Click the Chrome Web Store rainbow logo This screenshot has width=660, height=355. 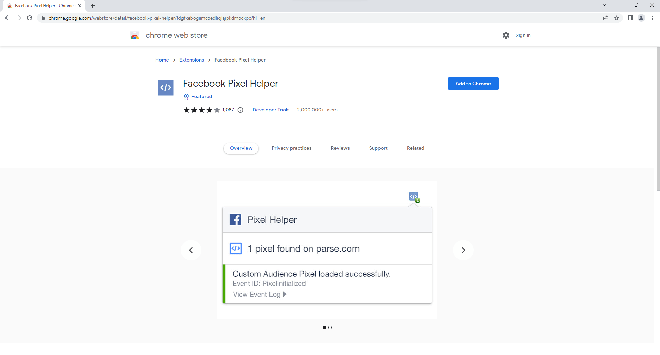pos(135,35)
